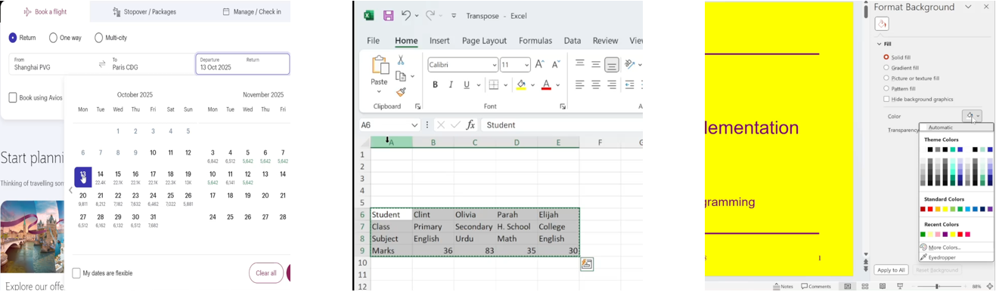
Task: Click the Insert Function fx icon
Action: pyautogui.click(x=470, y=124)
